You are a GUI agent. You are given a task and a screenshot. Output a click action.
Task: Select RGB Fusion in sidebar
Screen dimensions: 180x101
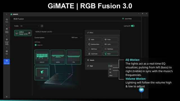click(7, 62)
